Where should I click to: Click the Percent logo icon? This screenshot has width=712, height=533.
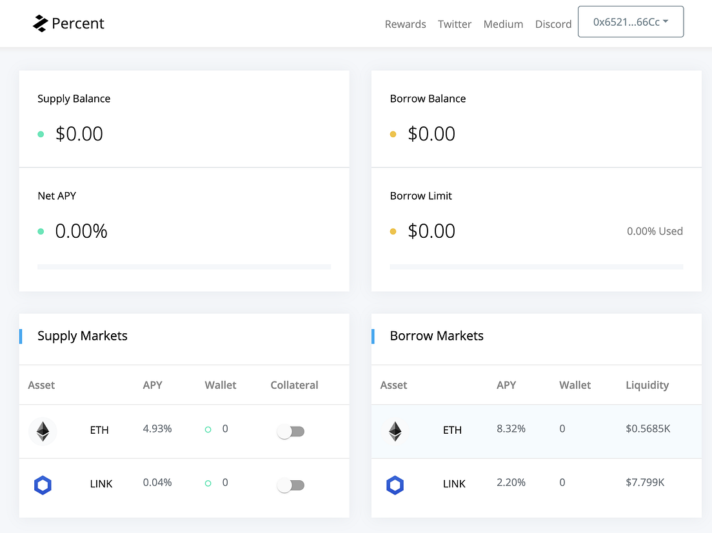point(40,23)
